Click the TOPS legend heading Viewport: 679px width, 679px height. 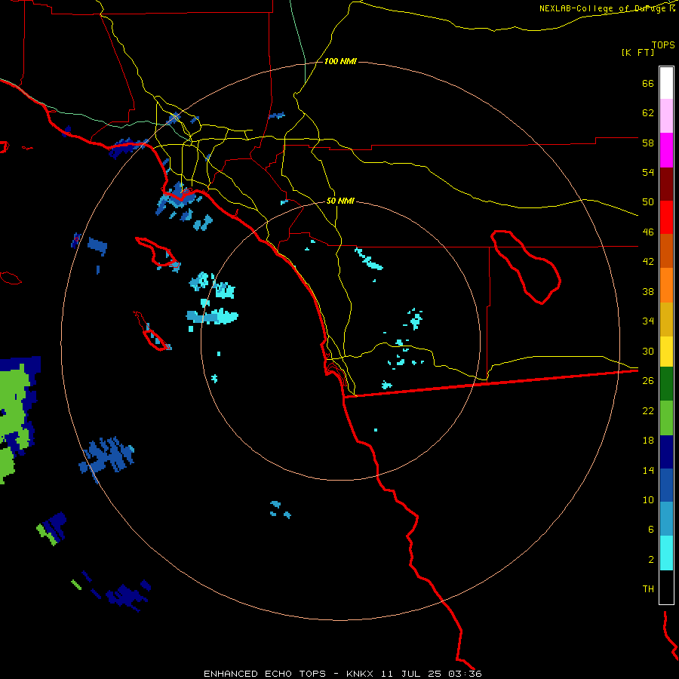(x=663, y=45)
